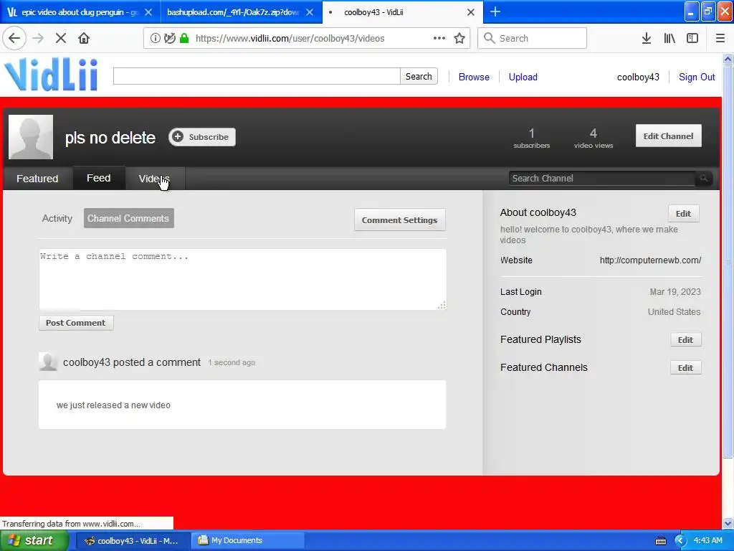Viewport: 734px width, 551px height.
Task: Go back with the browser back arrow
Action: (x=14, y=38)
